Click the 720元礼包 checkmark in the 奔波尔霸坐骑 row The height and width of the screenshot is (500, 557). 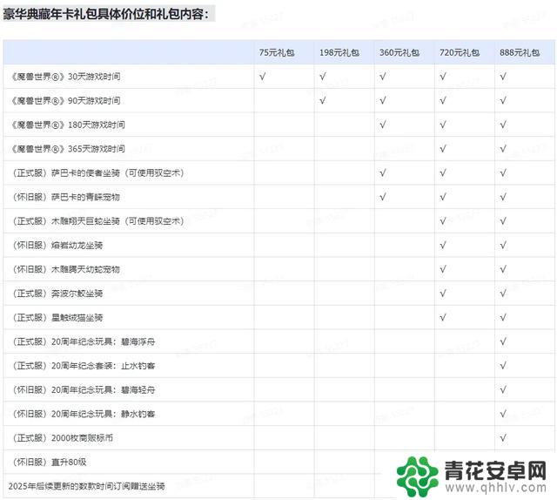point(443,294)
